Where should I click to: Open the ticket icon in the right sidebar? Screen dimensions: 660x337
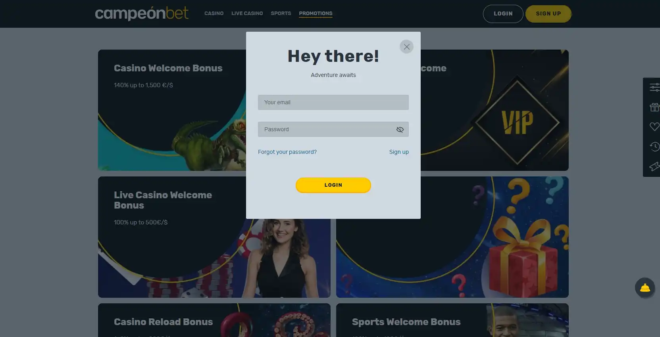click(x=654, y=167)
